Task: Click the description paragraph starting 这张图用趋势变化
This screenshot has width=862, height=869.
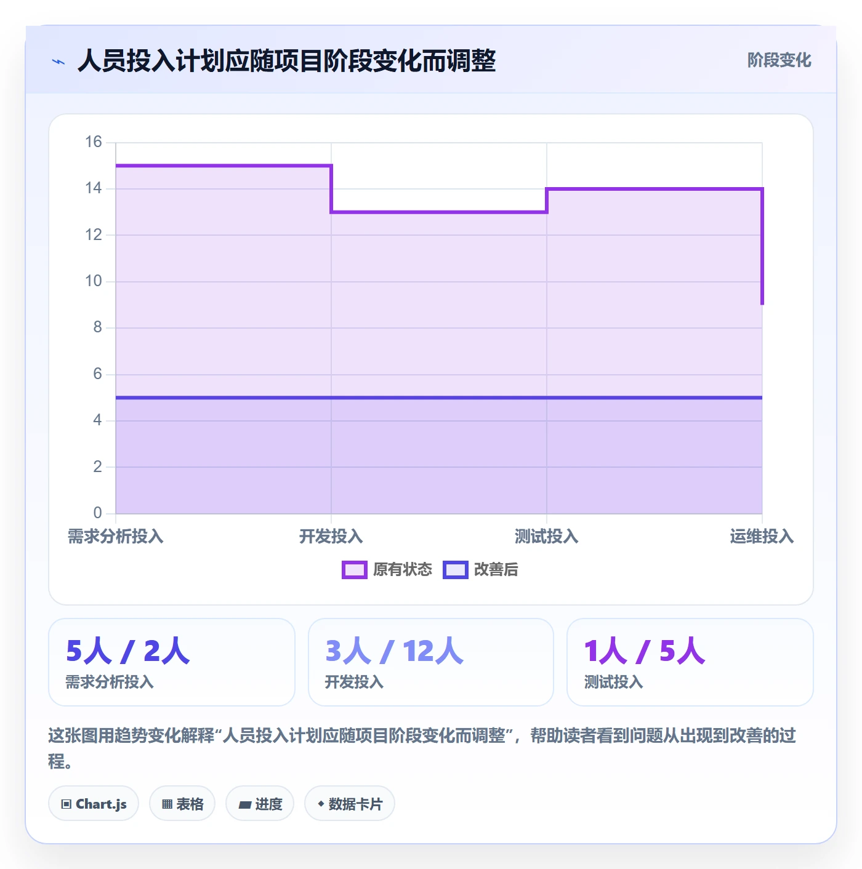Action: click(422, 748)
